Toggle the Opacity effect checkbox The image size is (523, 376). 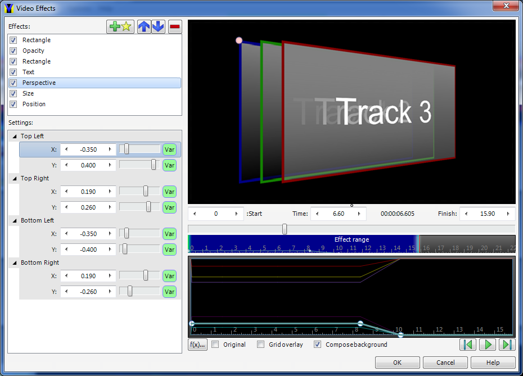tap(13, 51)
